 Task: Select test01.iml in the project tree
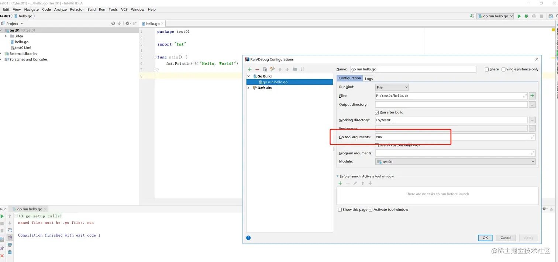[21, 48]
